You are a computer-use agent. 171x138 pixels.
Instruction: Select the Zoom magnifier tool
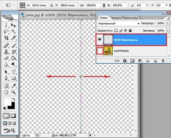pos(13,92)
